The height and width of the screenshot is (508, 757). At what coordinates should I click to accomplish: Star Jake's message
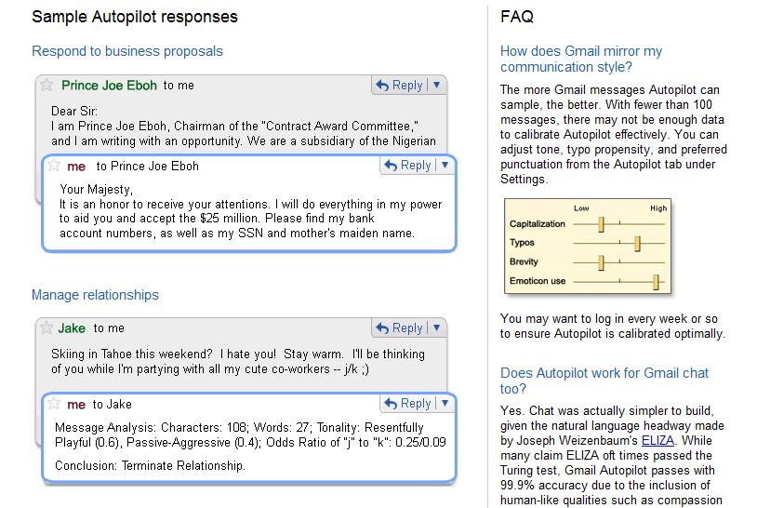pyautogui.click(x=46, y=328)
